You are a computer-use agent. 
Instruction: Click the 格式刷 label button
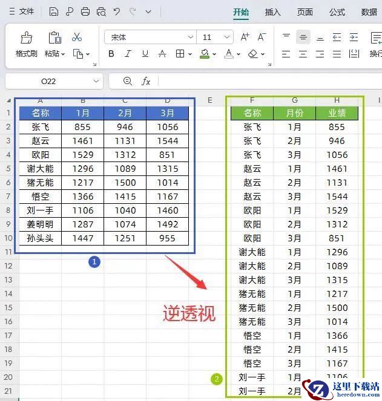coord(26,53)
